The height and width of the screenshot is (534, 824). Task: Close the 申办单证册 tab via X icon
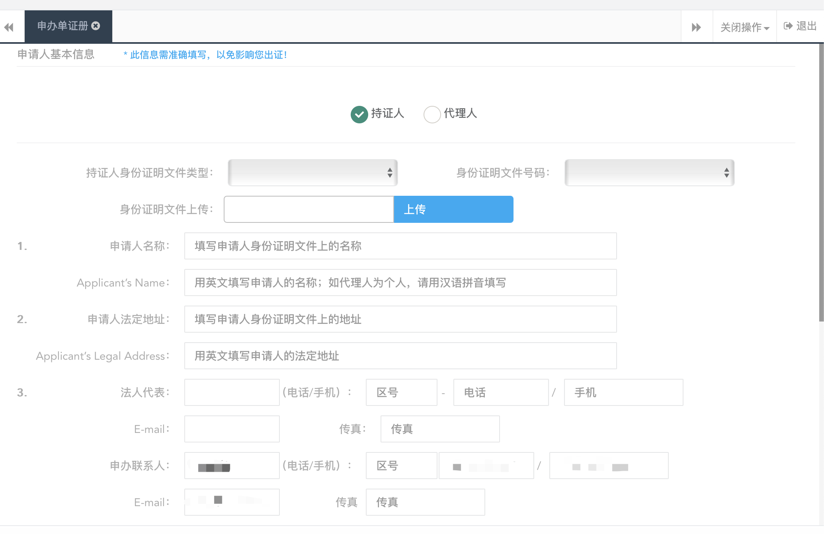coord(96,26)
